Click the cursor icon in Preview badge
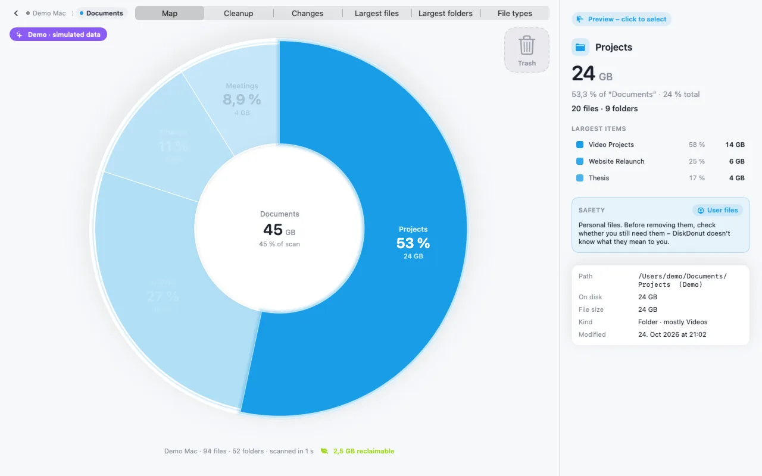This screenshot has height=476, width=762. coord(580,19)
